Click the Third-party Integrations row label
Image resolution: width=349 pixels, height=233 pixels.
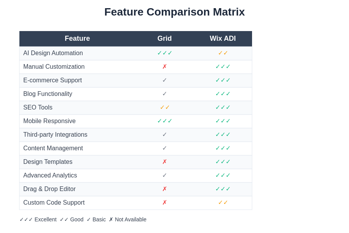[55, 135]
